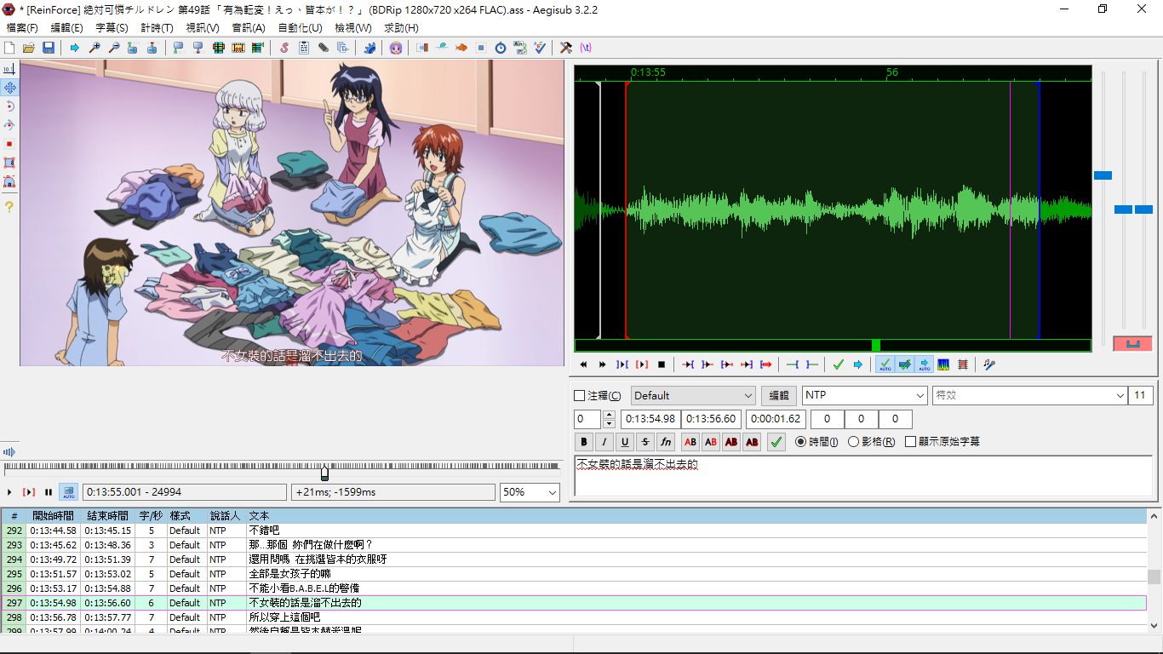
Task: Toggle karaoke mode microphone icon
Action: coord(989,364)
